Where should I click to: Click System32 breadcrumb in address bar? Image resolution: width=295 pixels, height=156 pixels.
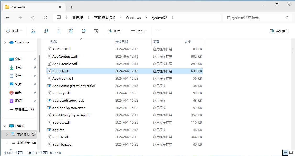(159, 18)
